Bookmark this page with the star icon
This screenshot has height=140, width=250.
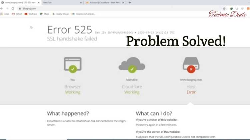(224, 9)
